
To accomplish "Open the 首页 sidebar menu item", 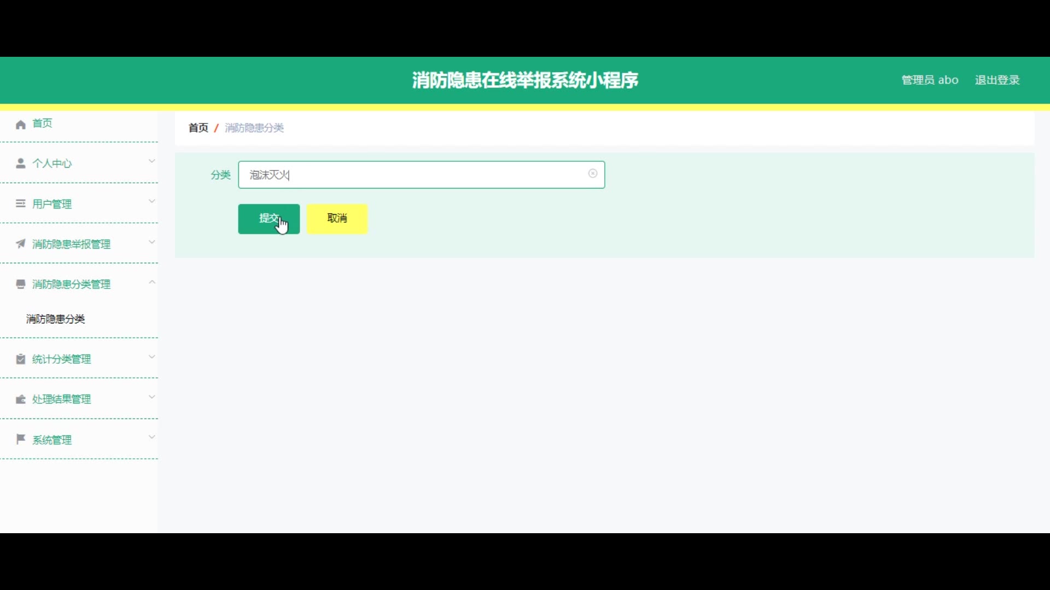I will pos(43,123).
